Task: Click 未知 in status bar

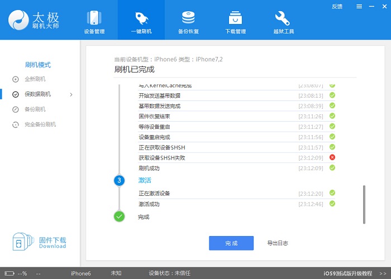Action: pyautogui.click(x=116, y=273)
